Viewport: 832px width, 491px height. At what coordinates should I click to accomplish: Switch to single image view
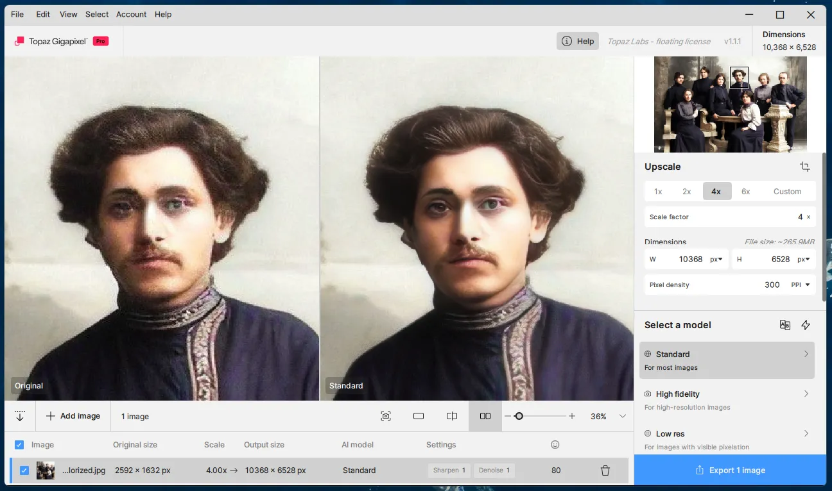click(419, 416)
